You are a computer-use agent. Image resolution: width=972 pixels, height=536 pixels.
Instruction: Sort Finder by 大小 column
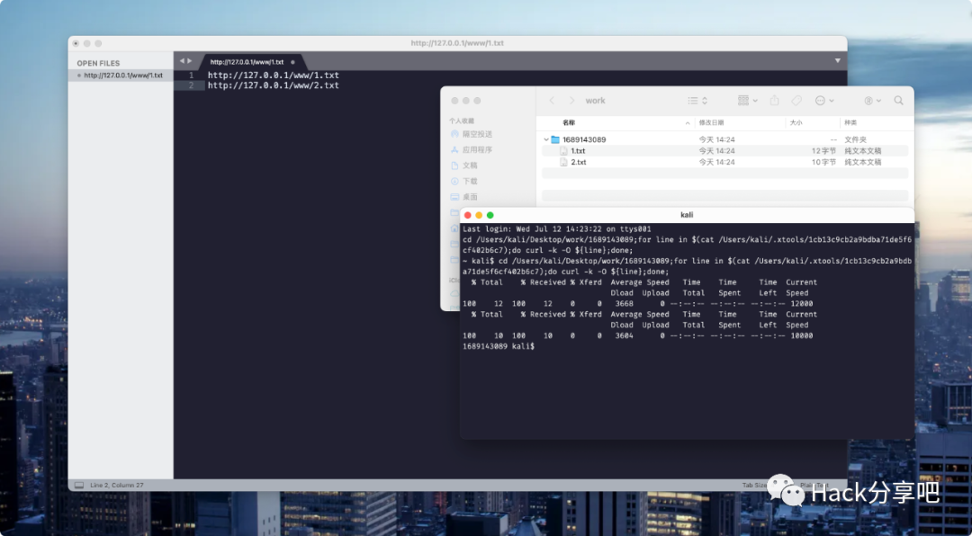pos(796,122)
